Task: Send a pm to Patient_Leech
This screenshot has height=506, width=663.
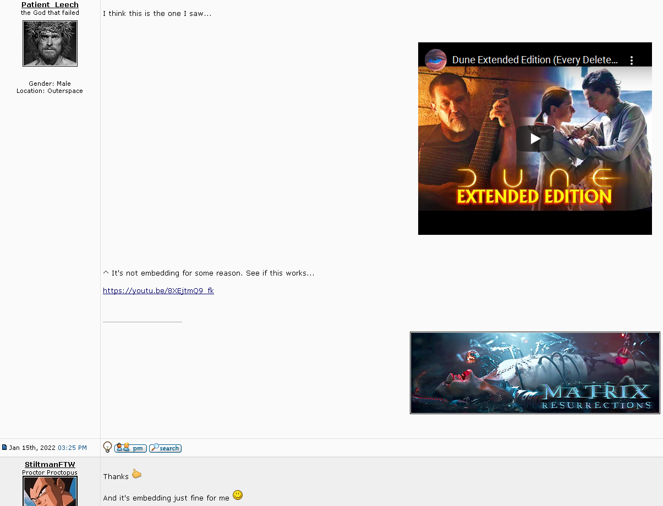Action: click(x=130, y=448)
